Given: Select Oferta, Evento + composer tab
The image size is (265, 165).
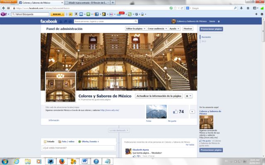Looking at the screenshot, I should pos(89,141).
